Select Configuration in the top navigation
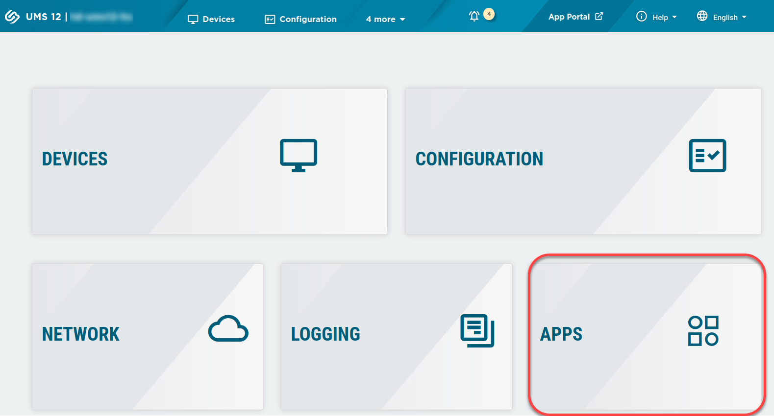 (301, 19)
